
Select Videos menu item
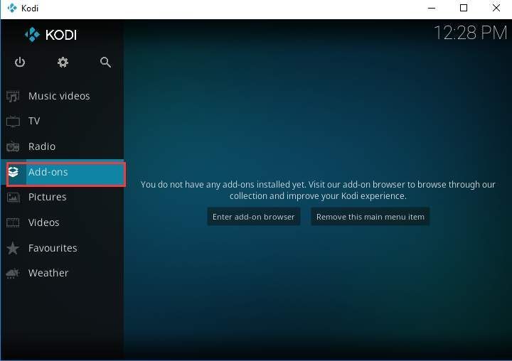point(62,222)
